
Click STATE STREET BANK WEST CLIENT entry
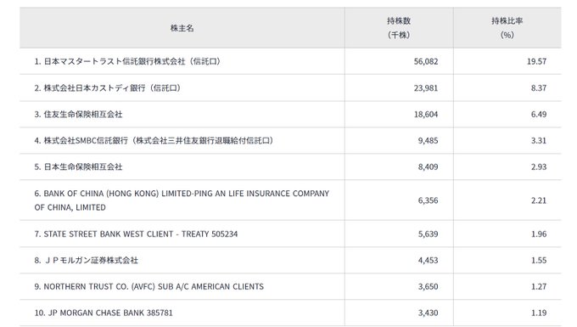point(136,234)
